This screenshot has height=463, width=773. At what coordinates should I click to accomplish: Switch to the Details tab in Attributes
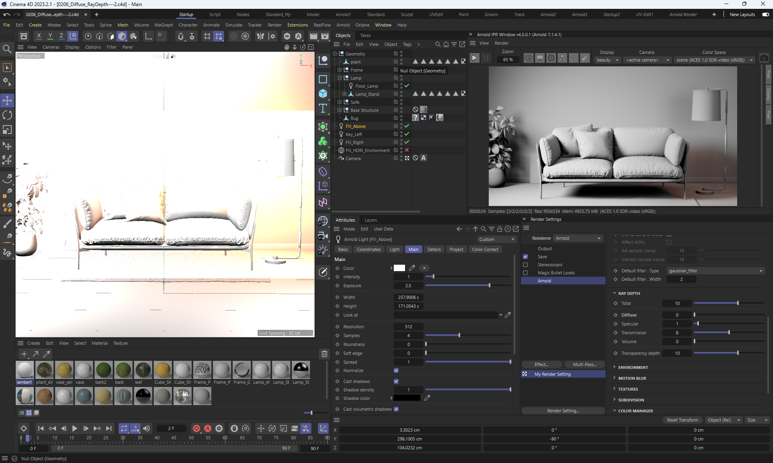pos(434,249)
